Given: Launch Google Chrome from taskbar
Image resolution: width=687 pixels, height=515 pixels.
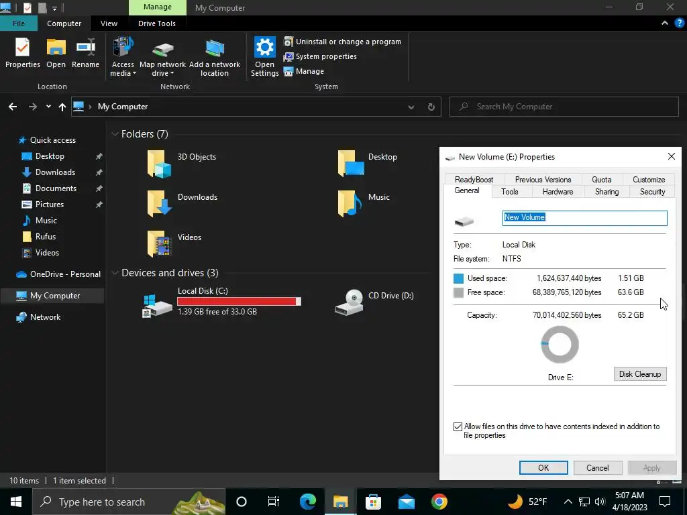Looking at the screenshot, I should (x=439, y=502).
